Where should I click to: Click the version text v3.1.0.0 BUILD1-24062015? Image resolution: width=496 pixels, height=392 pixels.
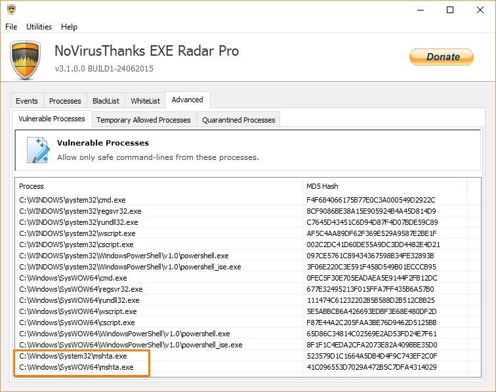pos(104,69)
